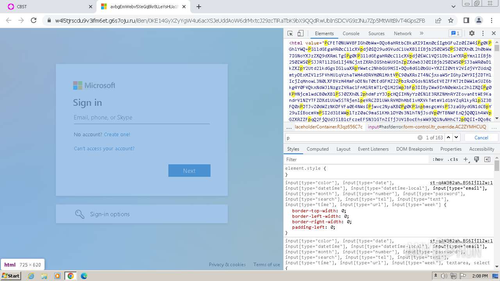500x281 pixels.
Task: Bookmark this tab with star icon
Action: tap(451, 20)
